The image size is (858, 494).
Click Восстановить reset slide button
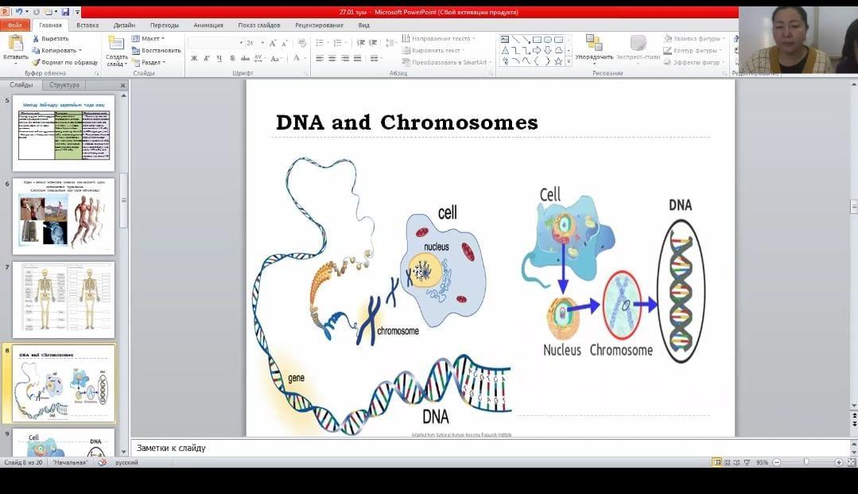pos(156,50)
